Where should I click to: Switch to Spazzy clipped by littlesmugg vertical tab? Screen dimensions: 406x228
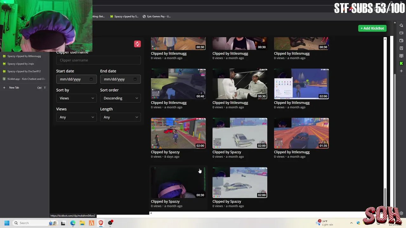[24, 56]
